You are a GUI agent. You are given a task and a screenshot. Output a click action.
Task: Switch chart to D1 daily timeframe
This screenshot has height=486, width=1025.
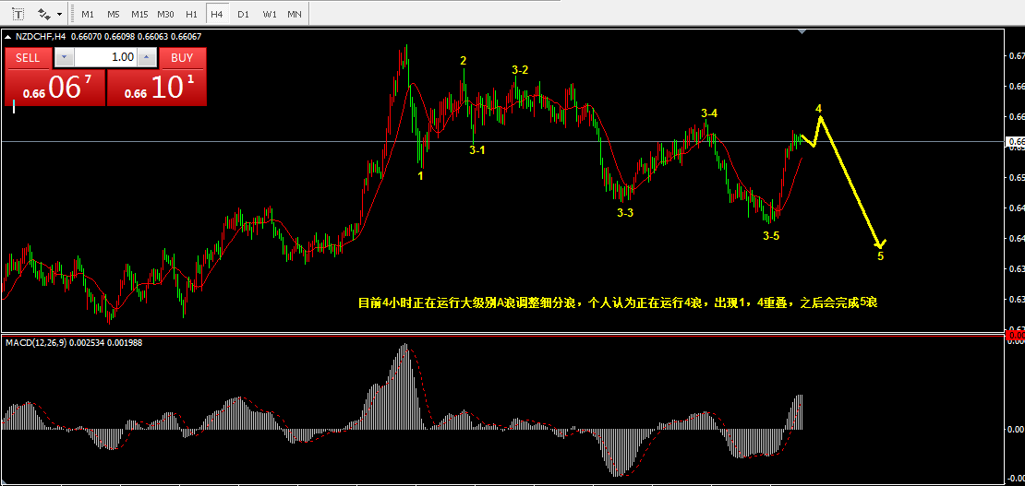click(243, 14)
